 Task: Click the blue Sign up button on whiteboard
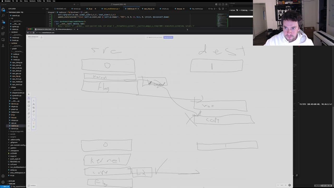pyautogui.click(x=168, y=37)
